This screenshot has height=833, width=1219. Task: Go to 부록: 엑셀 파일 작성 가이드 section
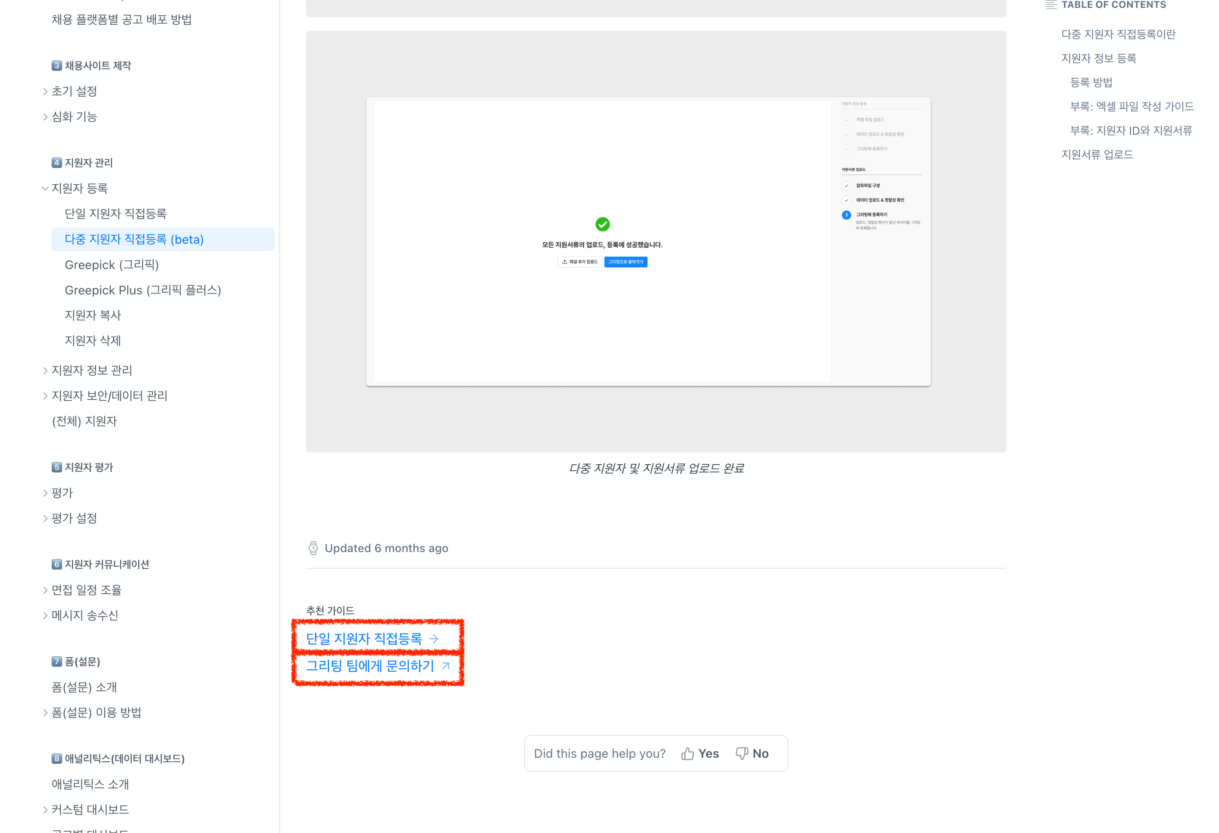coord(1131,106)
